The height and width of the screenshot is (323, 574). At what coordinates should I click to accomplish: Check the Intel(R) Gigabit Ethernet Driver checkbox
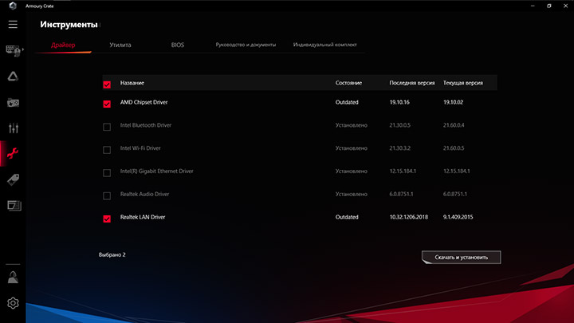(107, 173)
